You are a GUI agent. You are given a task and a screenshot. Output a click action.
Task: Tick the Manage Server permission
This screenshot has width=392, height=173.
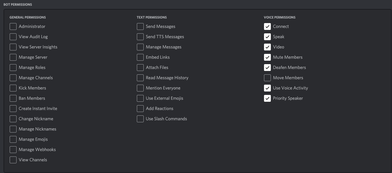pyautogui.click(x=13, y=57)
